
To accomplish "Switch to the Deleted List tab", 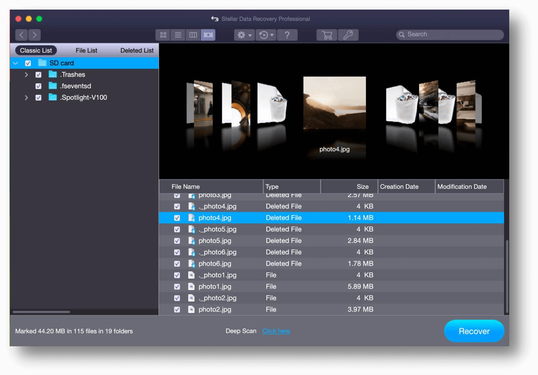I will pos(137,50).
